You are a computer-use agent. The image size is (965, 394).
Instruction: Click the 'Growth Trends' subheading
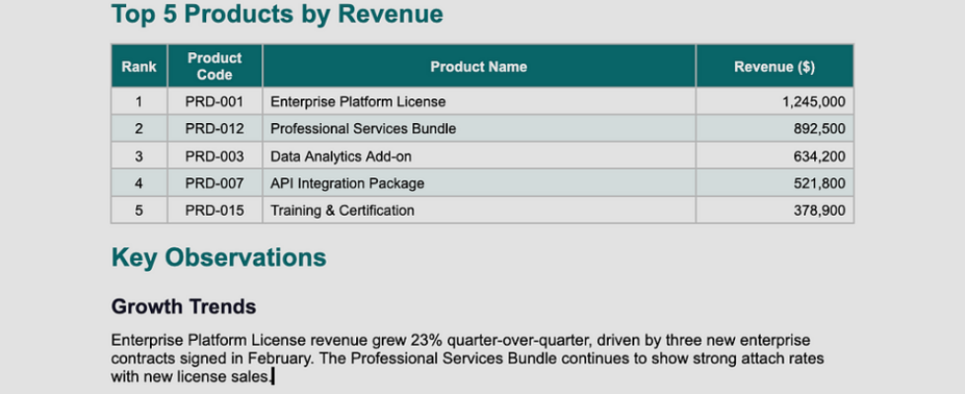184,306
